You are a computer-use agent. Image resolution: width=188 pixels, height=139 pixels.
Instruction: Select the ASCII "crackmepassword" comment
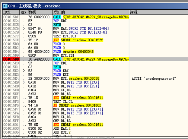pos(154,79)
